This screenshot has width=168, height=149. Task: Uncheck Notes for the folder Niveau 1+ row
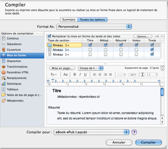point(136,45)
